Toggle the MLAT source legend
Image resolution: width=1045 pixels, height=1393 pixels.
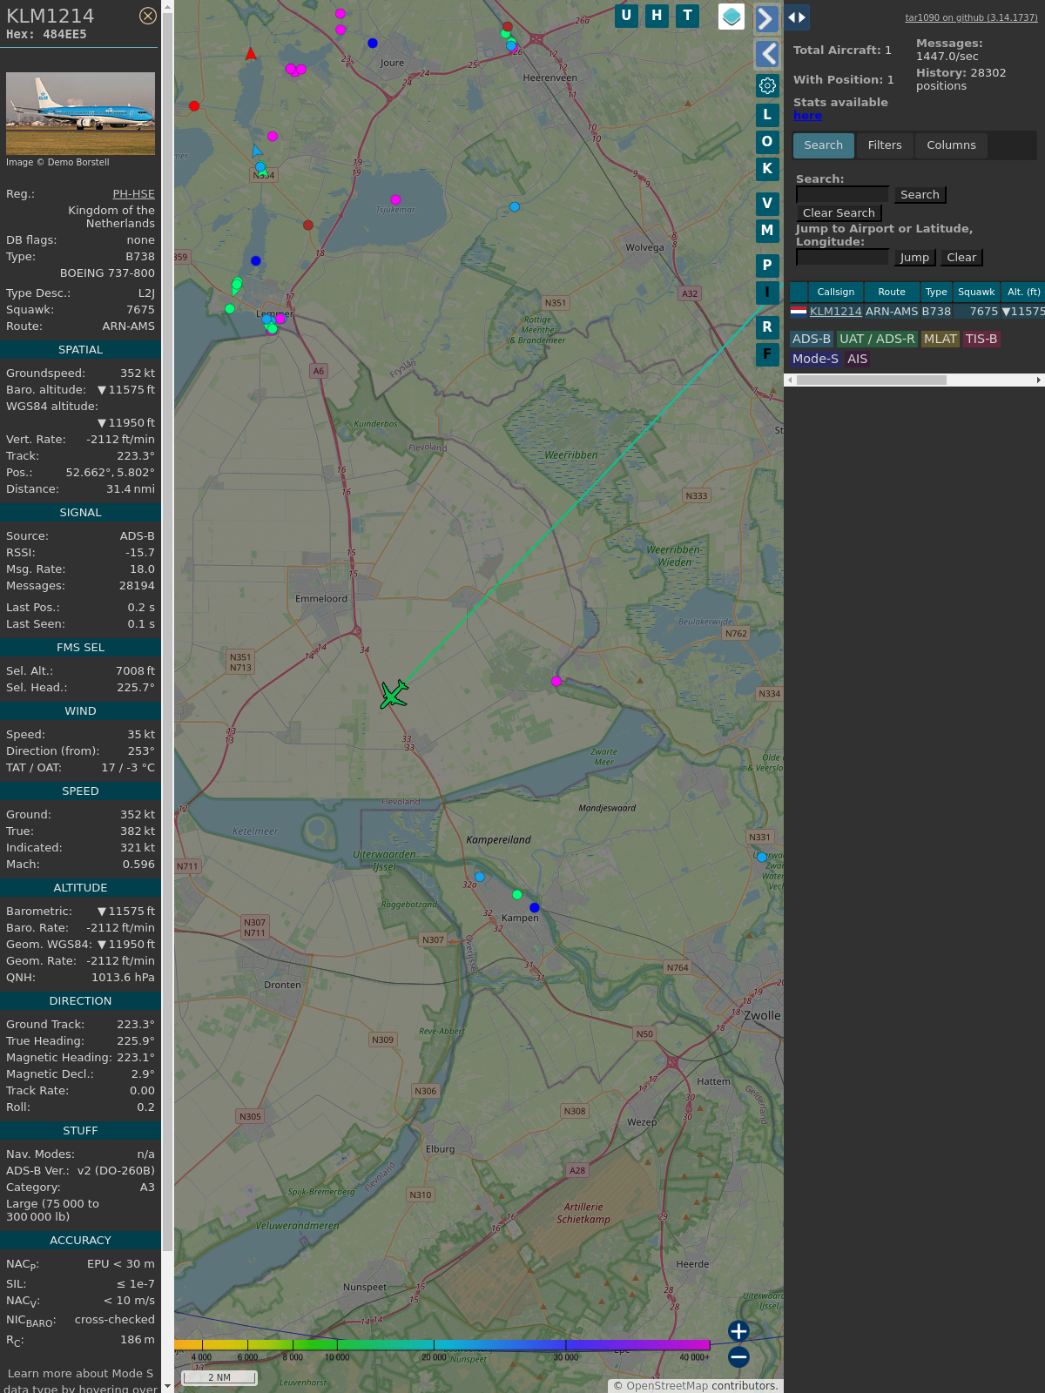click(940, 340)
